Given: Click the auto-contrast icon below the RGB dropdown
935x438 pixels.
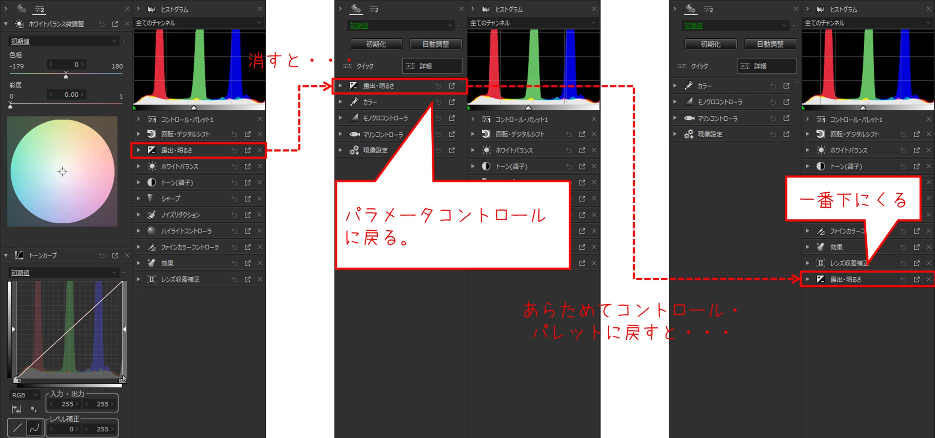Looking at the screenshot, I should coord(16,409).
